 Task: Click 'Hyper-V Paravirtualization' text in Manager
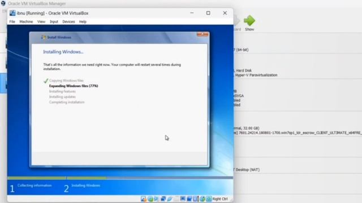(256, 75)
